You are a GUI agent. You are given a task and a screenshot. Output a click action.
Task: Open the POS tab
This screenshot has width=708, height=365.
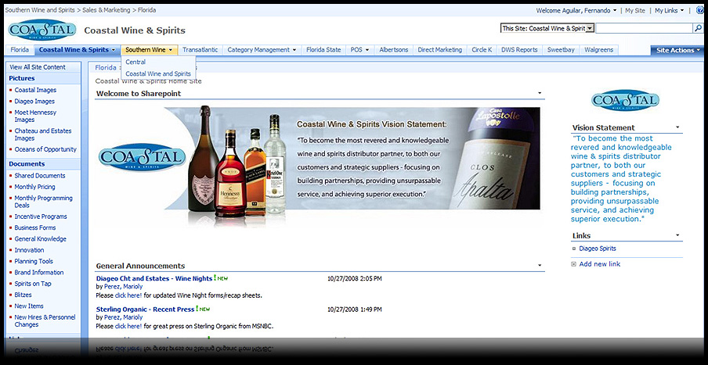click(359, 50)
